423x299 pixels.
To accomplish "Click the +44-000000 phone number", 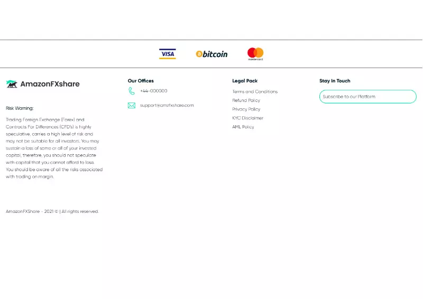I will [x=153, y=91].
